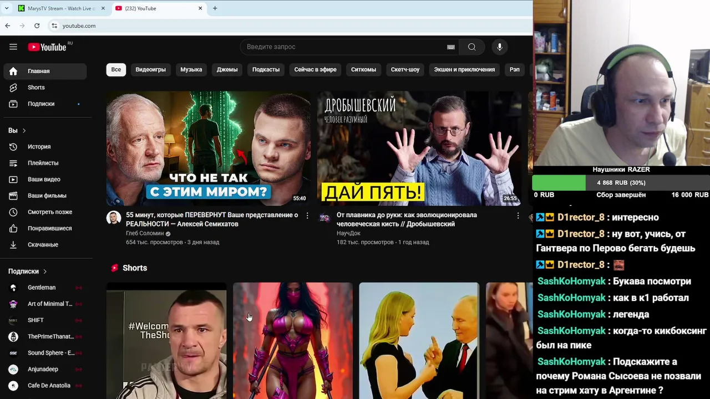Expand the Вы section
This screenshot has width=710, height=399.
[x=17, y=131]
